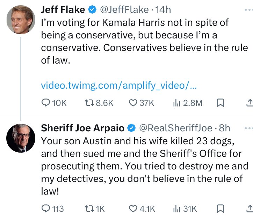The height and width of the screenshot is (218, 253).
Task: Retweet Jeff Flake's post
Action: click(x=90, y=103)
